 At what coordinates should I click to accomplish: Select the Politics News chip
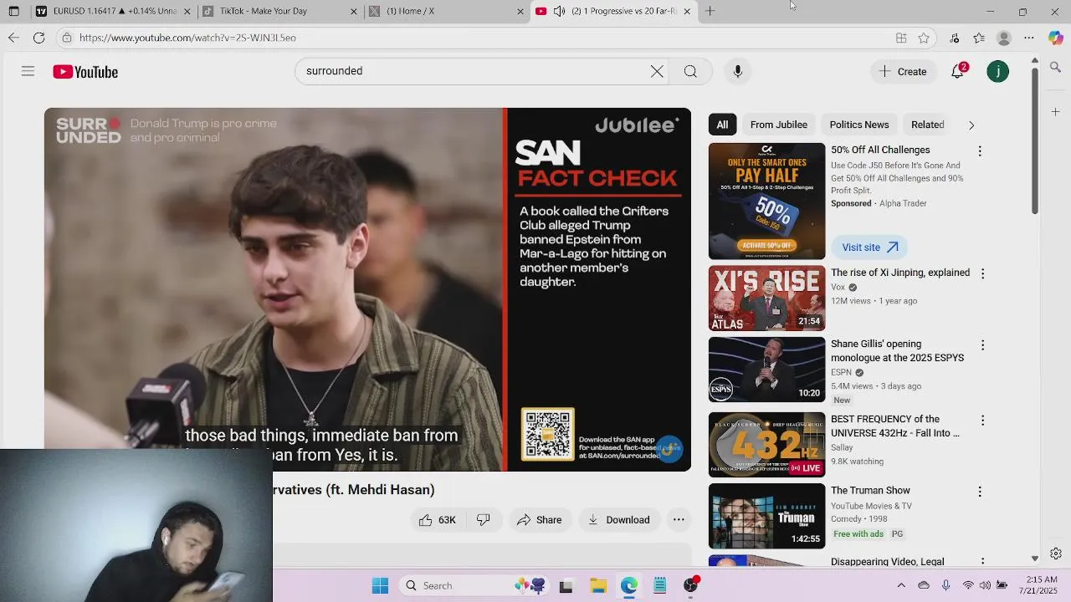coord(859,125)
